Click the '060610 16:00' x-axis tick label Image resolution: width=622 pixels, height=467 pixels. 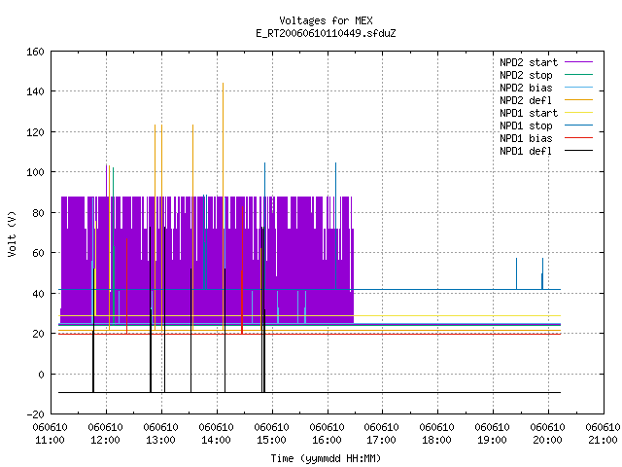click(327, 434)
